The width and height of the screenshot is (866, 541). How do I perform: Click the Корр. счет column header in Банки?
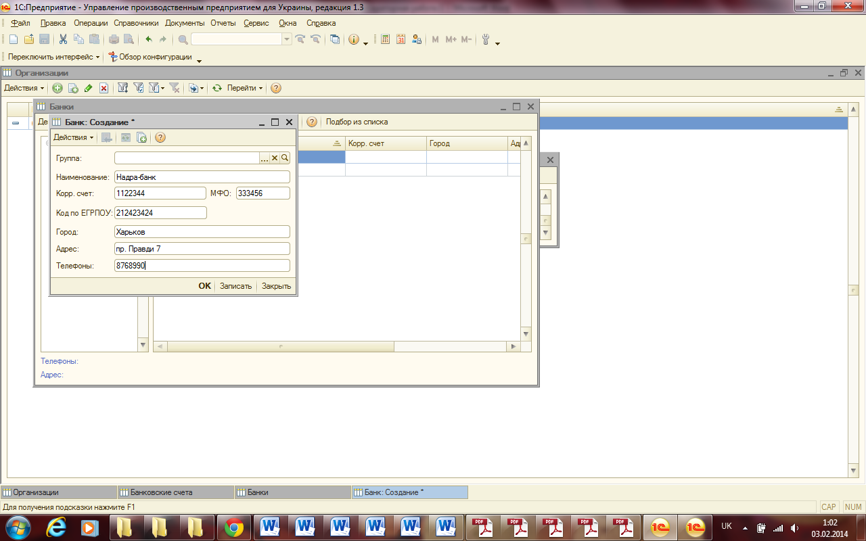[386, 143]
